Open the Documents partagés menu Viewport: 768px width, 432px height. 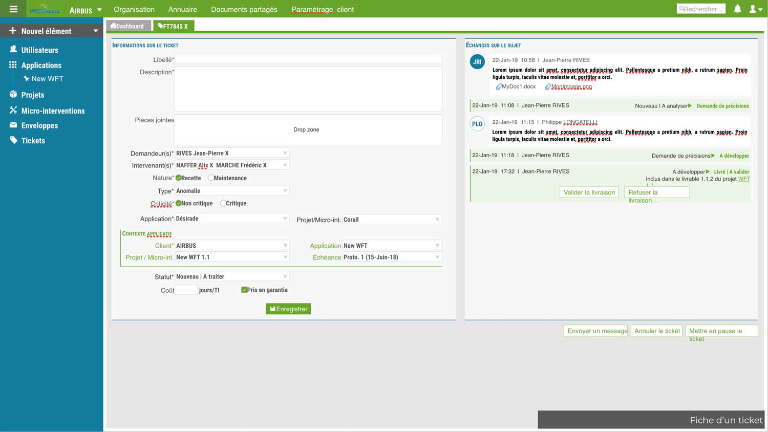click(244, 9)
